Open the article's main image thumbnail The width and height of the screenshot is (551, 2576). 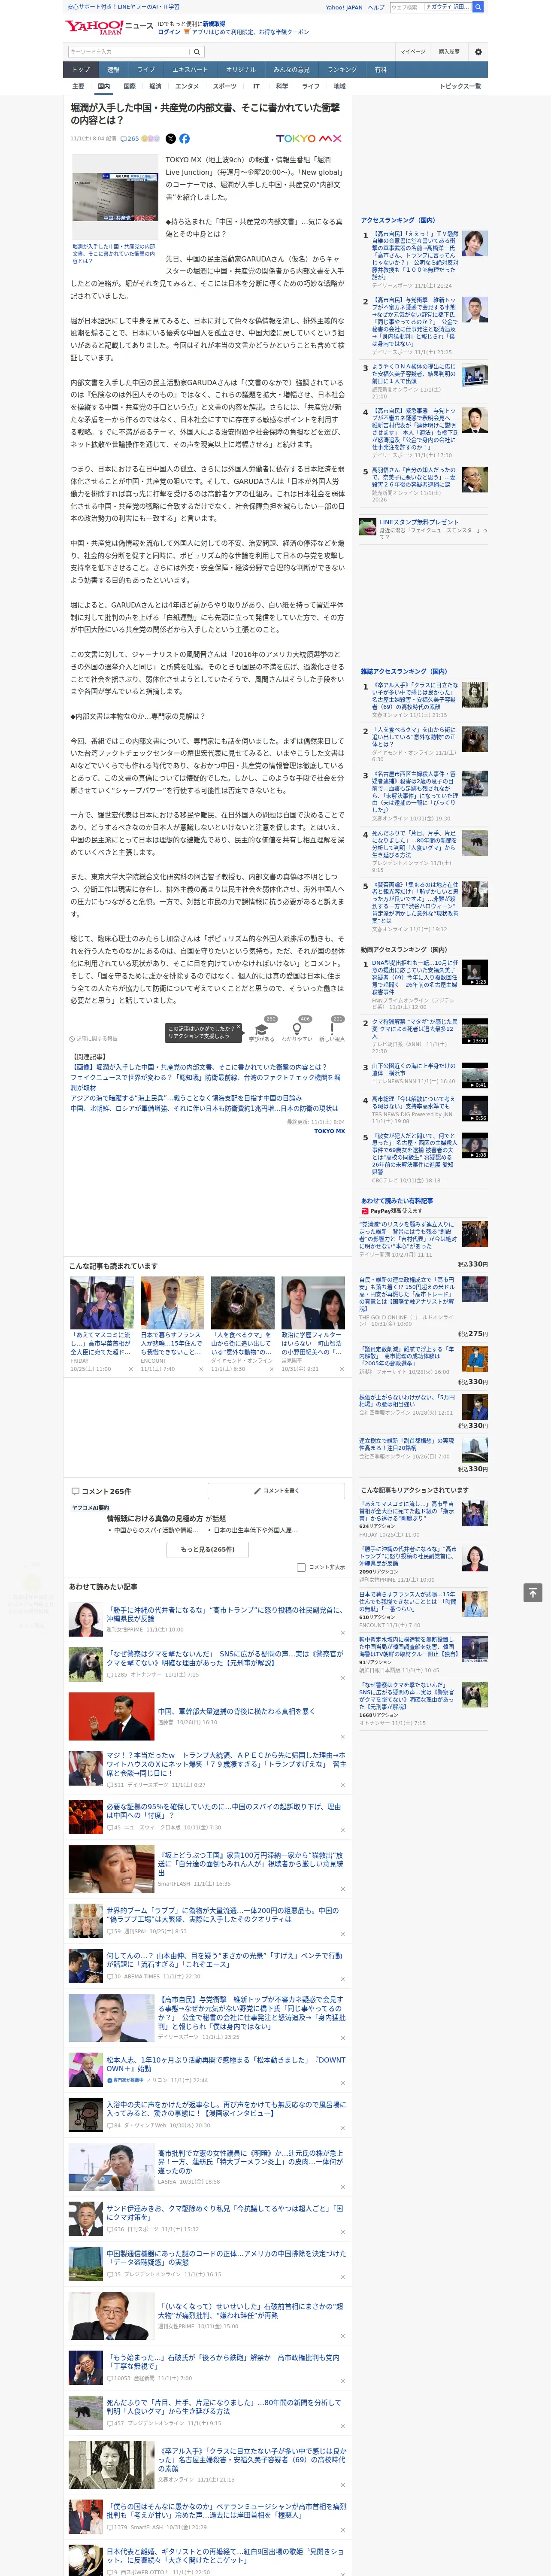coord(114,197)
